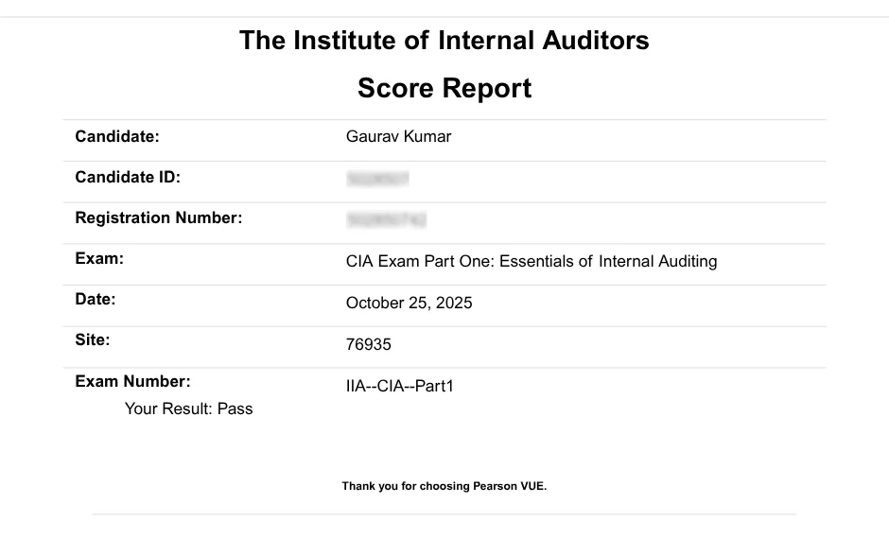
Task: Select the 'Candidate ID:' field label
Action: (128, 177)
